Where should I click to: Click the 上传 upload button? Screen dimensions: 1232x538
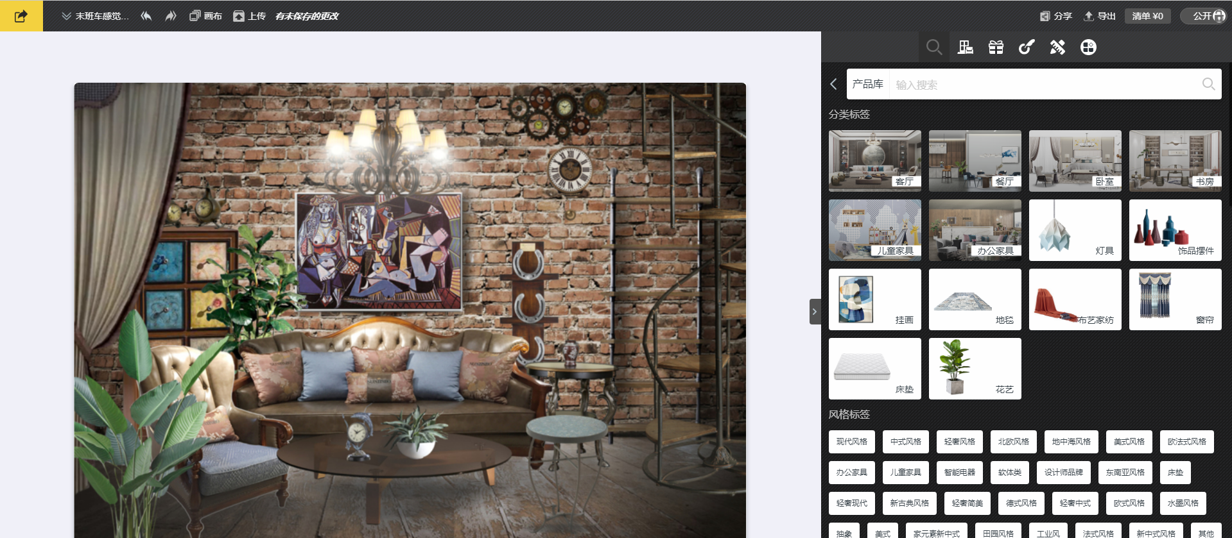click(x=249, y=16)
